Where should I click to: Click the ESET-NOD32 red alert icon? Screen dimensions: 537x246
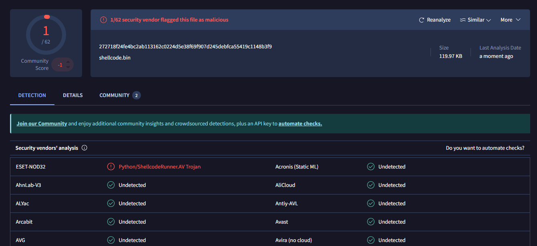[x=111, y=167]
